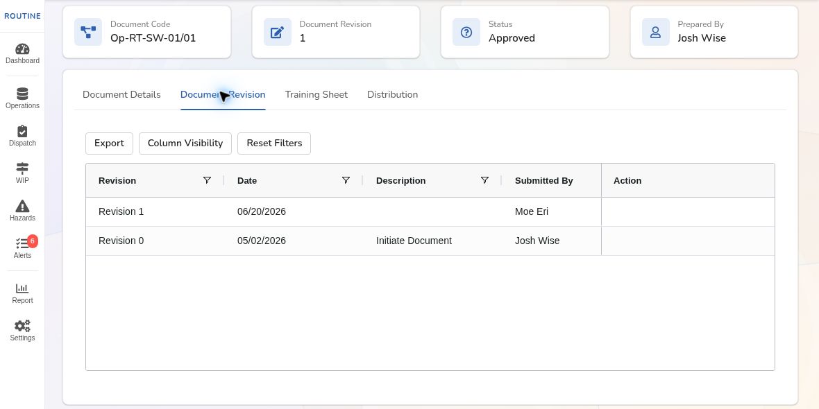Screen dimensions: 819x409
Task: Select the Revision 0 cell
Action: (x=121, y=241)
